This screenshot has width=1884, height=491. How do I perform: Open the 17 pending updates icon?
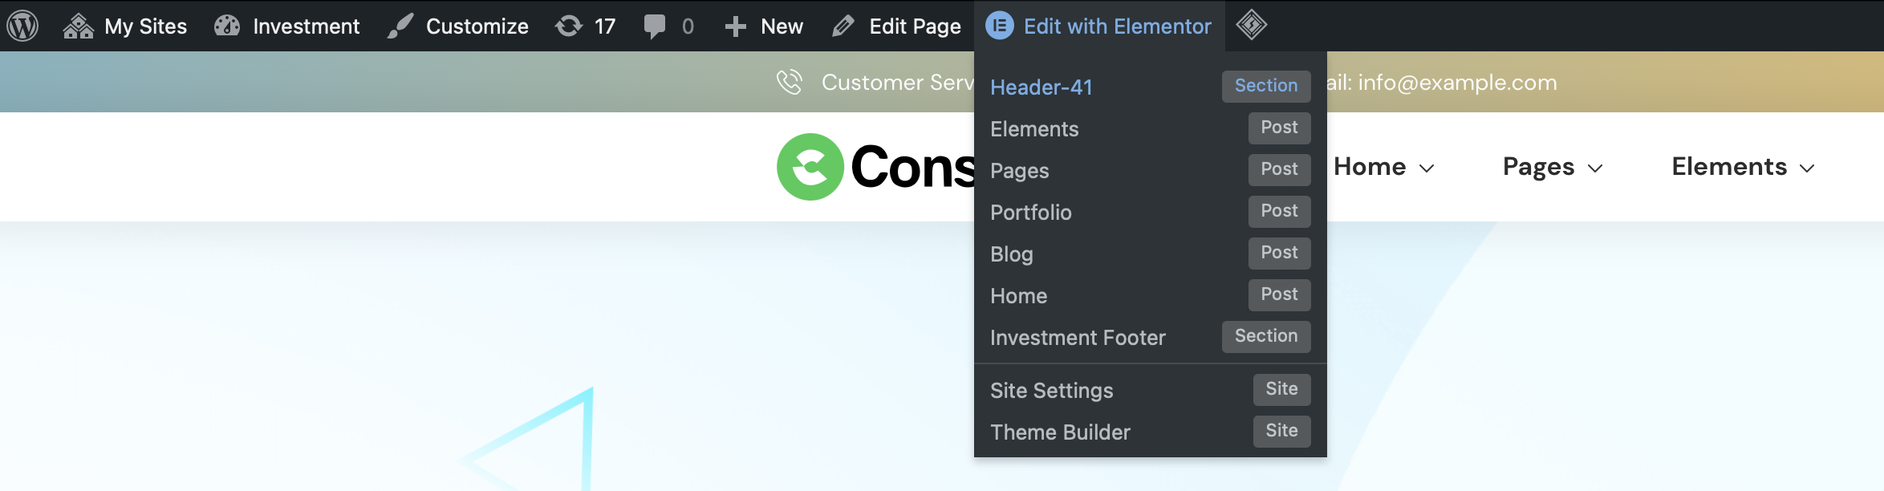[x=569, y=26]
